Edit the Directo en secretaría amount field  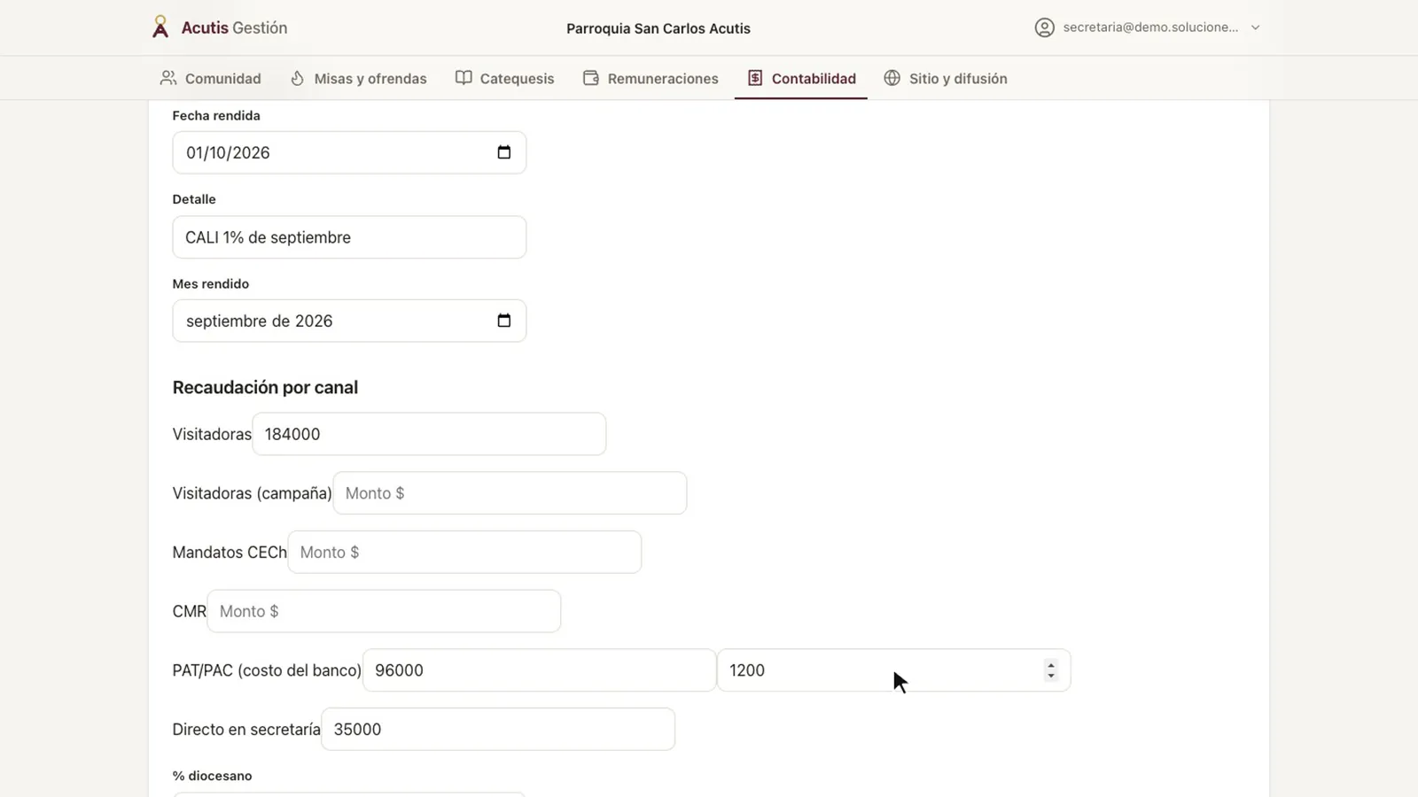[x=498, y=729]
